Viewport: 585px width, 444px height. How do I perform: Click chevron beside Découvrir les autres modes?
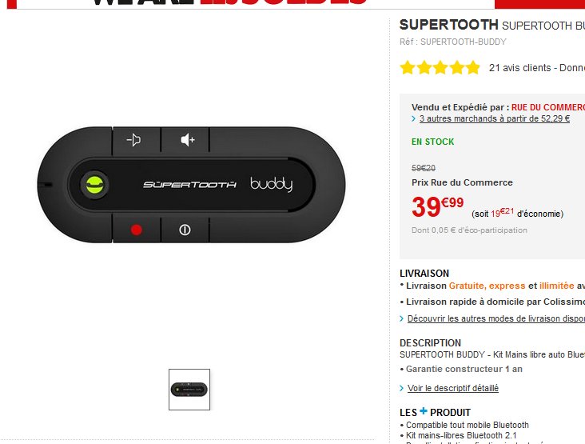coord(401,318)
